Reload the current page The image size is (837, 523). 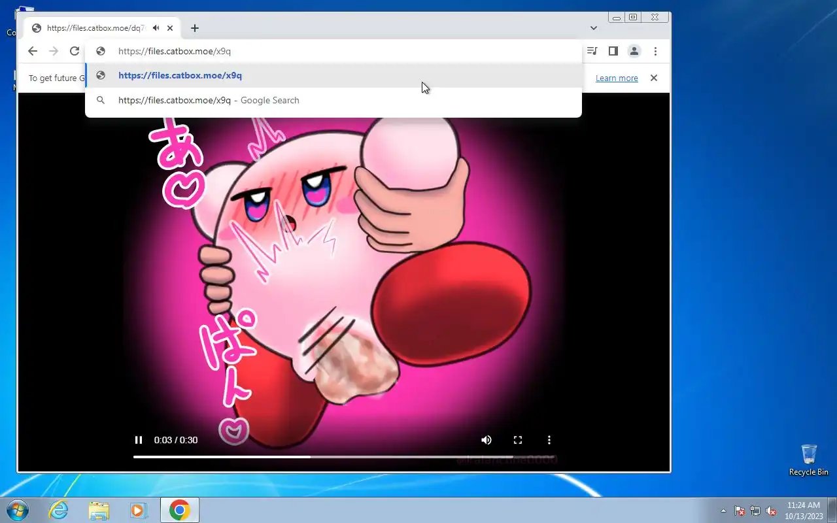click(75, 51)
